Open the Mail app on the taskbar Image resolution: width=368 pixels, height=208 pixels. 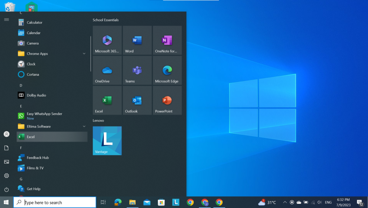pos(147,202)
